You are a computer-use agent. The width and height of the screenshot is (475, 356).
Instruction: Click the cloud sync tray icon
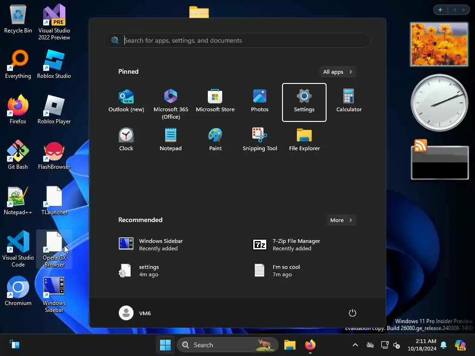click(x=370, y=345)
